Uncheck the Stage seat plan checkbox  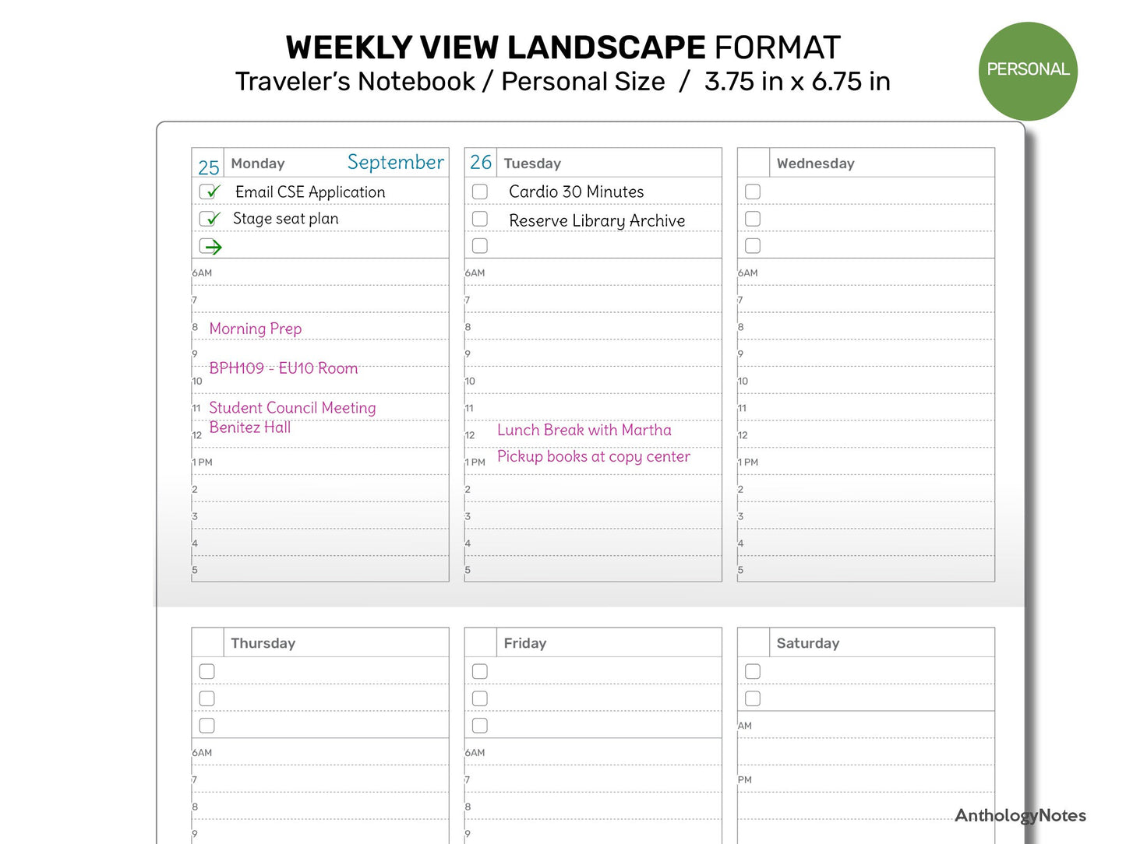click(x=208, y=219)
